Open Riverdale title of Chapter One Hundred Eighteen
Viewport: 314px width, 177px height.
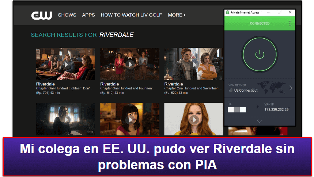click(x=45, y=84)
